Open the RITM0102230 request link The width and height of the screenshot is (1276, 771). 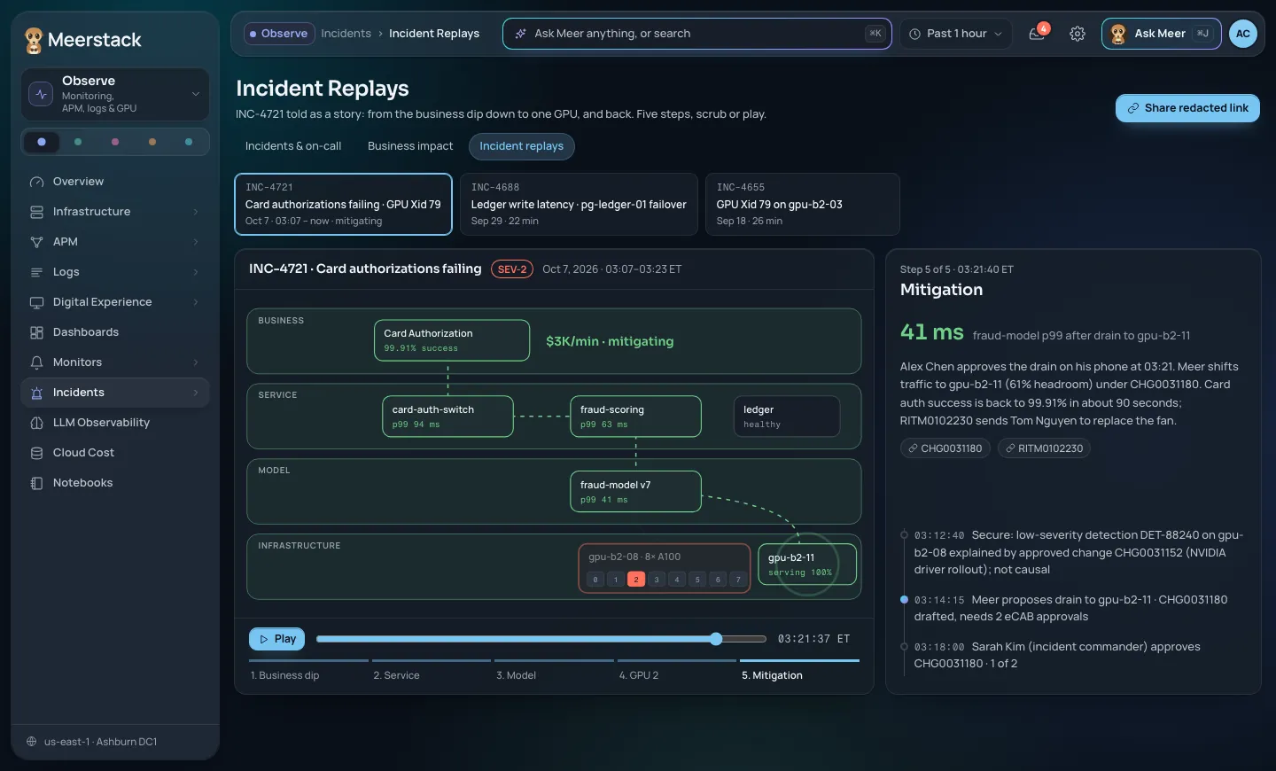[1044, 448]
